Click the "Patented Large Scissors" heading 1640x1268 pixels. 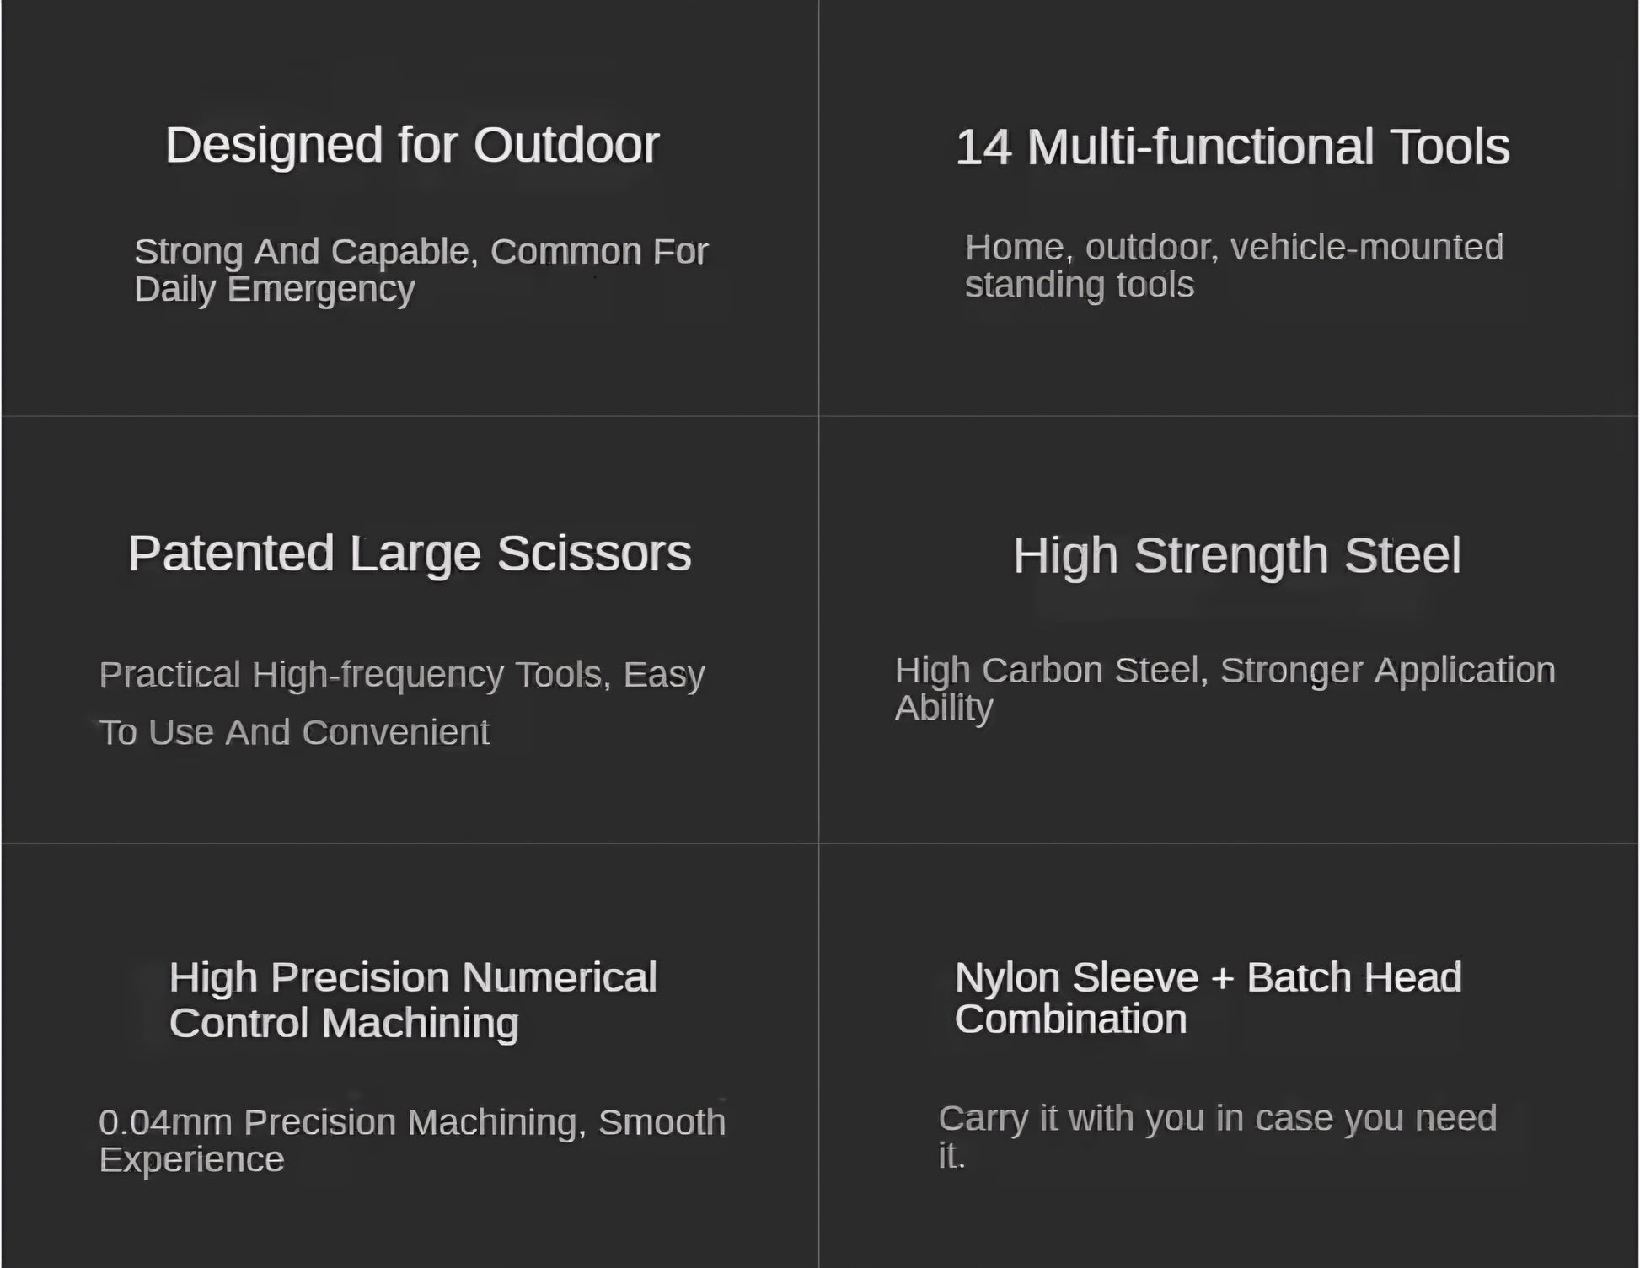tap(410, 554)
